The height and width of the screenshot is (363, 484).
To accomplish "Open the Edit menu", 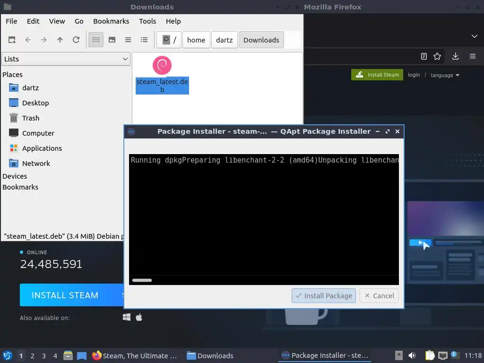I will coord(33,21).
